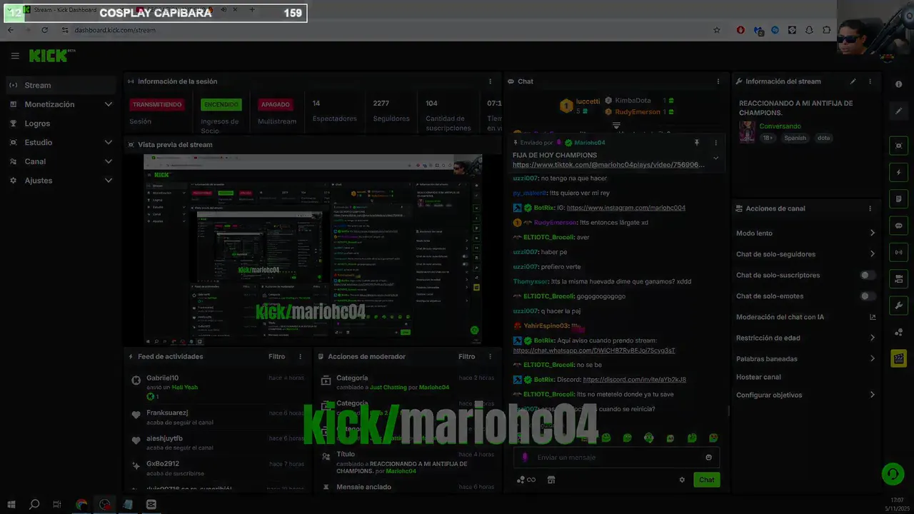Screen dimensions: 914x514
Task: Open the shop icon below the message box
Action: [x=551, y=480]
